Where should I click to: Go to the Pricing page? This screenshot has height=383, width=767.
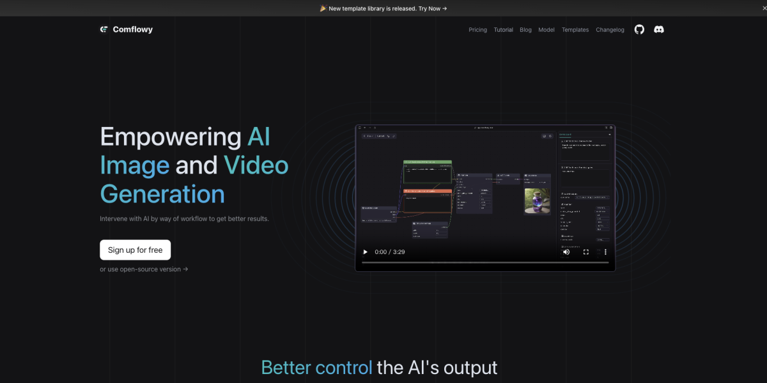pyautogui.click(x=477, y=30)
